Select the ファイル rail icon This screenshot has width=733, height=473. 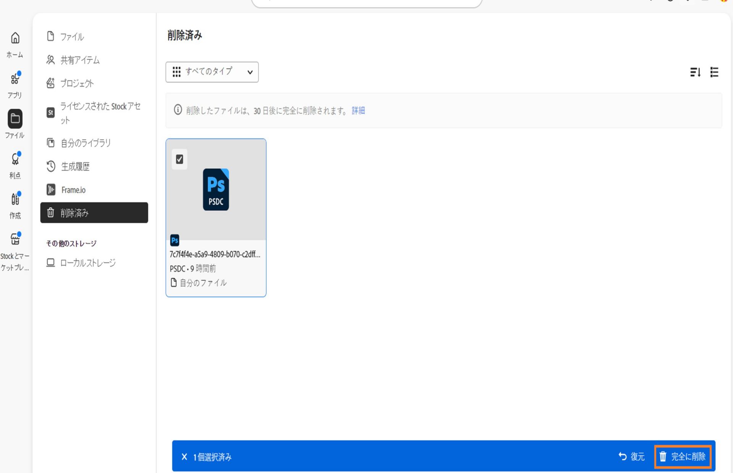(15, 119)
